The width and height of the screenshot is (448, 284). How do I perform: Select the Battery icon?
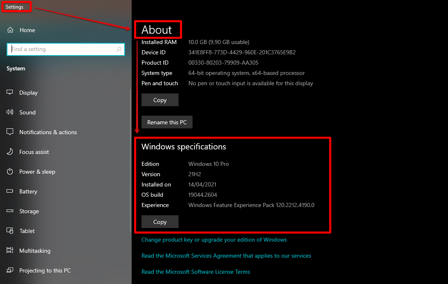point(10,191)
